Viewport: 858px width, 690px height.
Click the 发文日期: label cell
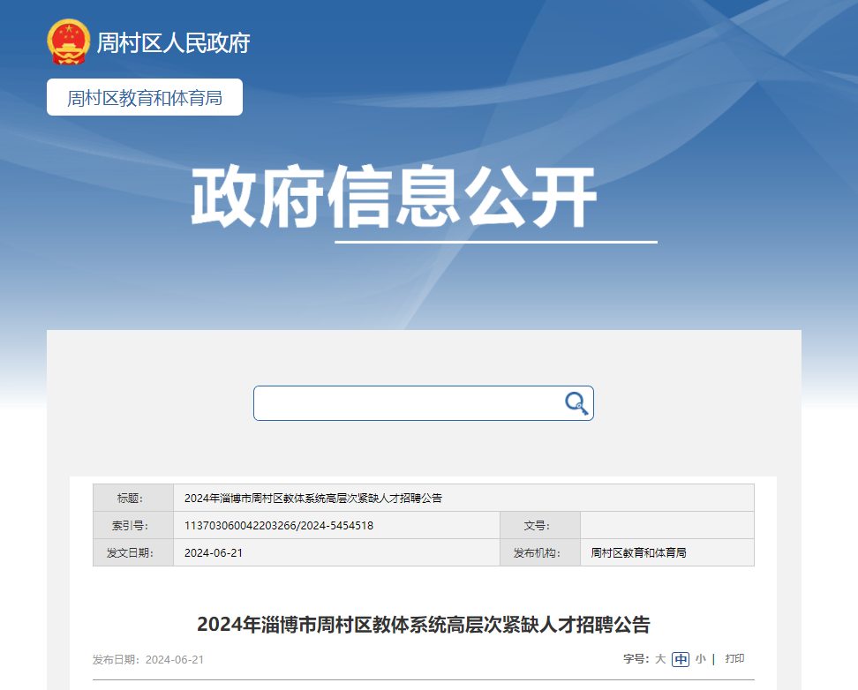(133, 552)
